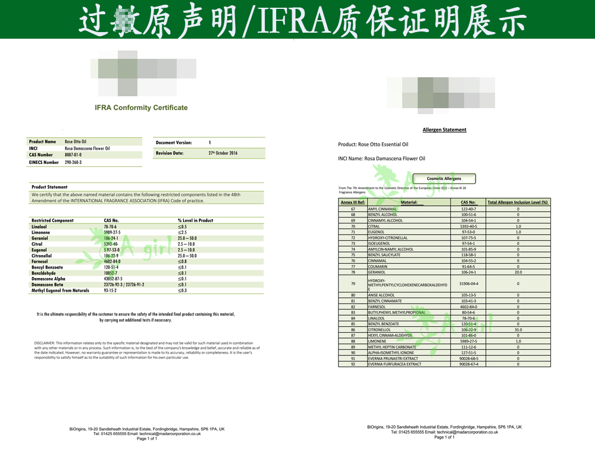Screen dimensions: 595x454
Task: Select "Citronellol" in the Restricted Component list
Action: coord(42,256)
